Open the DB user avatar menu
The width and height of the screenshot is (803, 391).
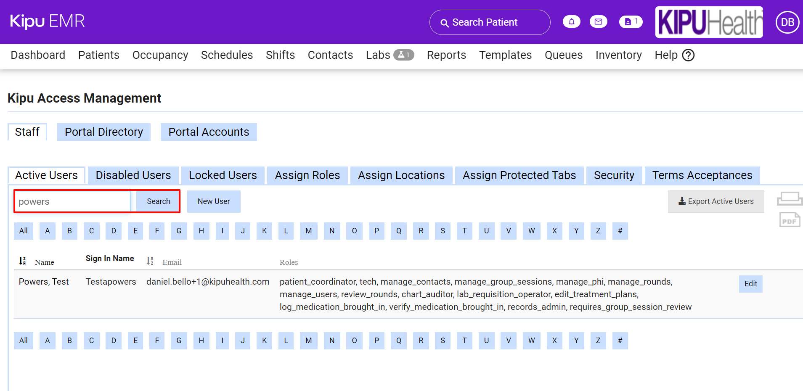(787, 22)
